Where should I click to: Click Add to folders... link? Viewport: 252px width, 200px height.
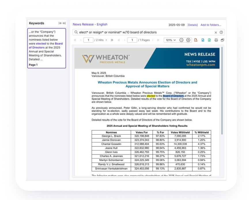click(x=211, y=25)
